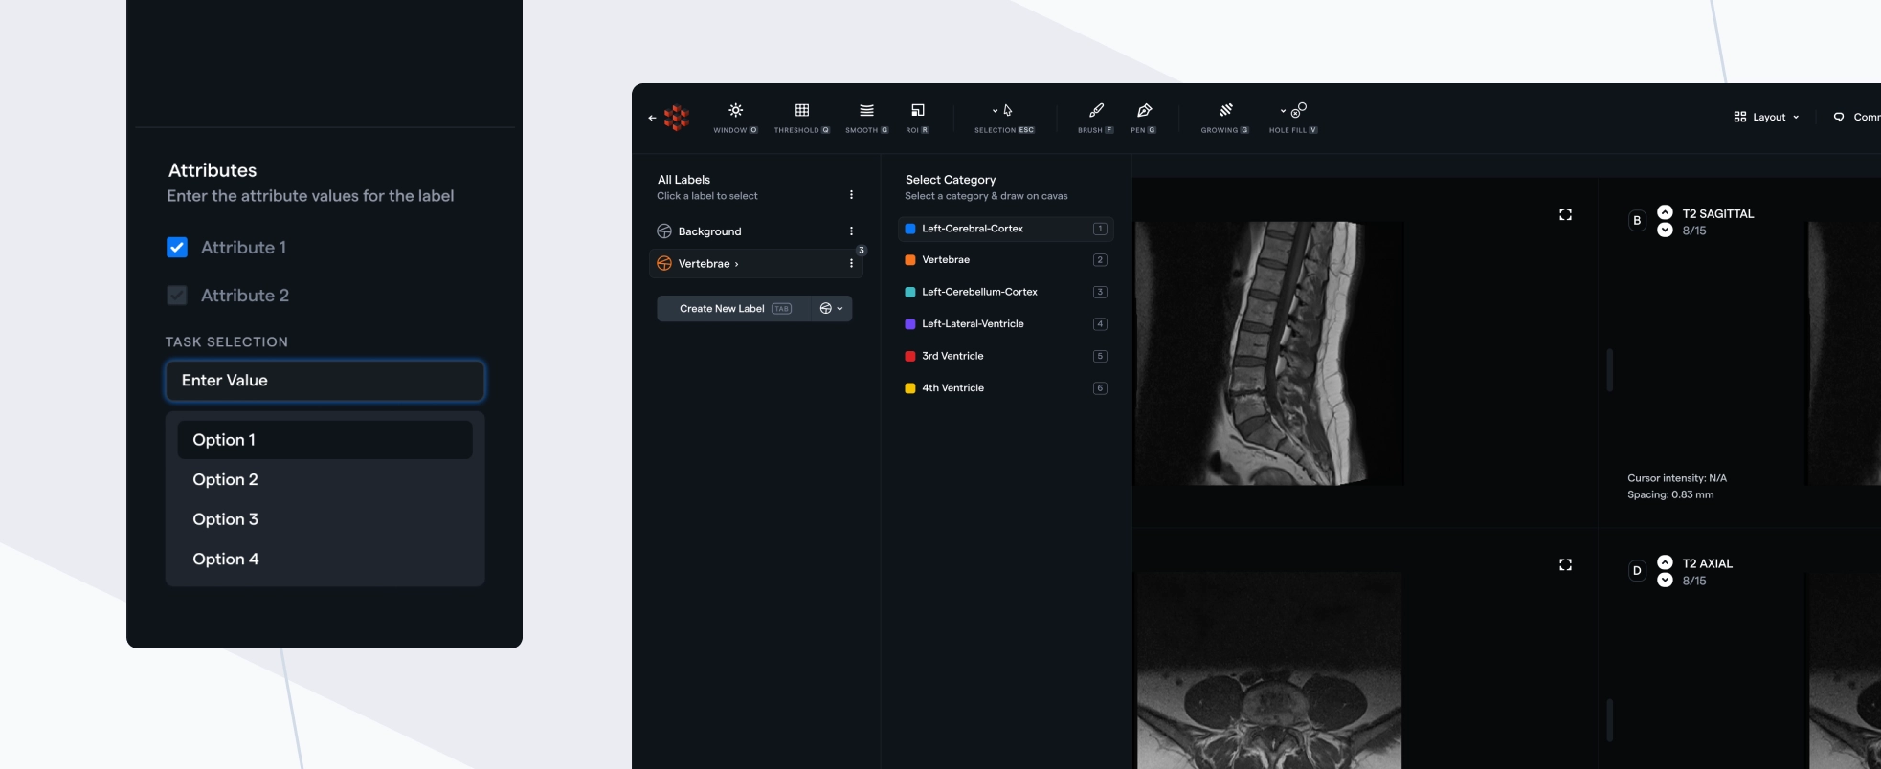The width and height of the screenshot is (1881, 769).
Task: Click the back arrow beside logo
Action: click(x=652, y=118)
